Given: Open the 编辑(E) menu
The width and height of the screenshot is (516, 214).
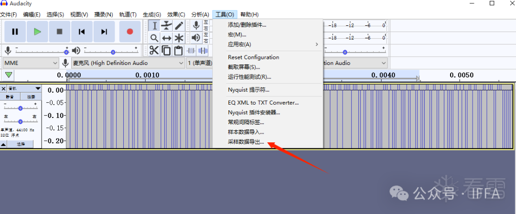Looking at the screenshot, I should click(x=32, y=14).
